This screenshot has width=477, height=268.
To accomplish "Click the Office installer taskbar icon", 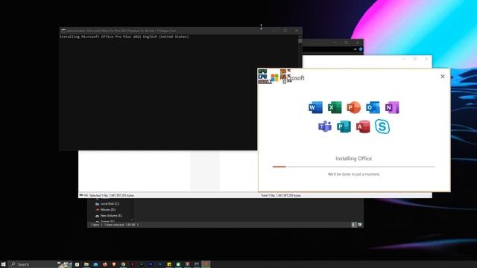I will 206,264.
